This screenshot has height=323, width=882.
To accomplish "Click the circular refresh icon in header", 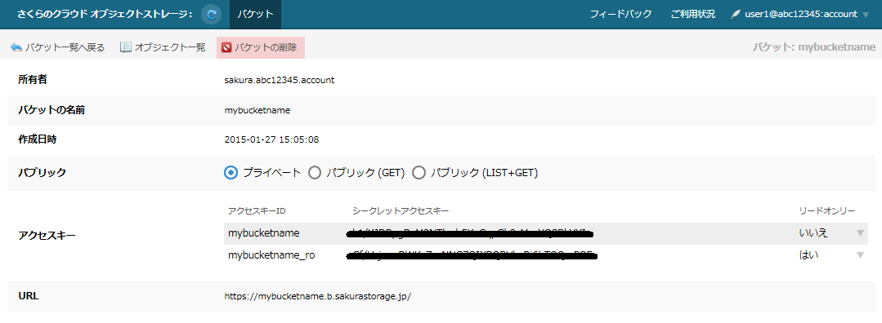I will [211, 15].
